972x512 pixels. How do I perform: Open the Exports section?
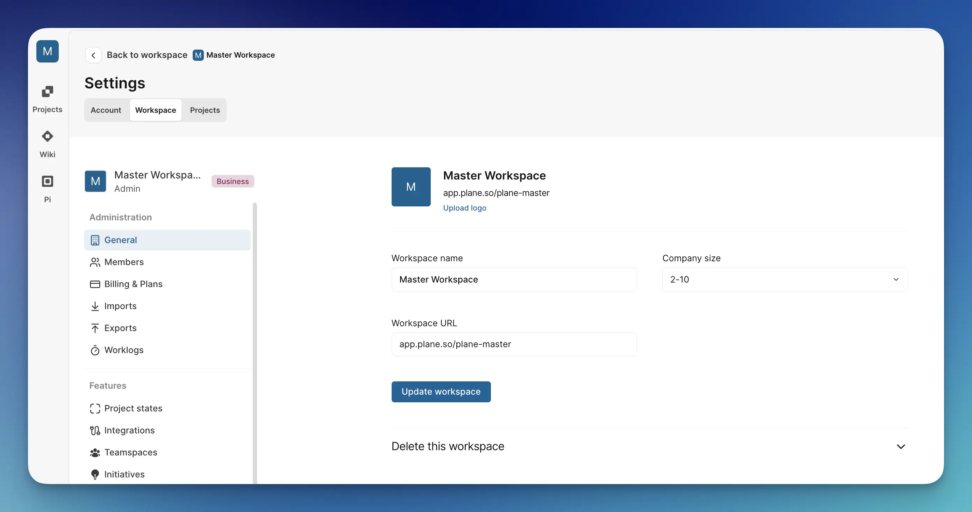pos(167,328)
